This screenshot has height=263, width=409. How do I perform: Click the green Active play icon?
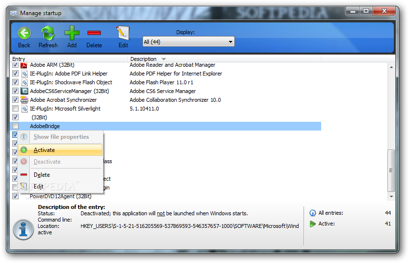(312, 224)
